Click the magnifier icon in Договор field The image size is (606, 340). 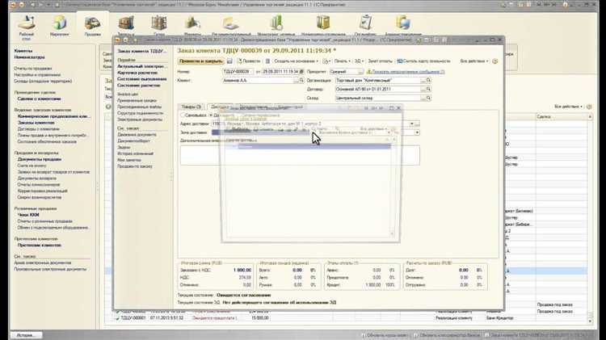point(428,90)
